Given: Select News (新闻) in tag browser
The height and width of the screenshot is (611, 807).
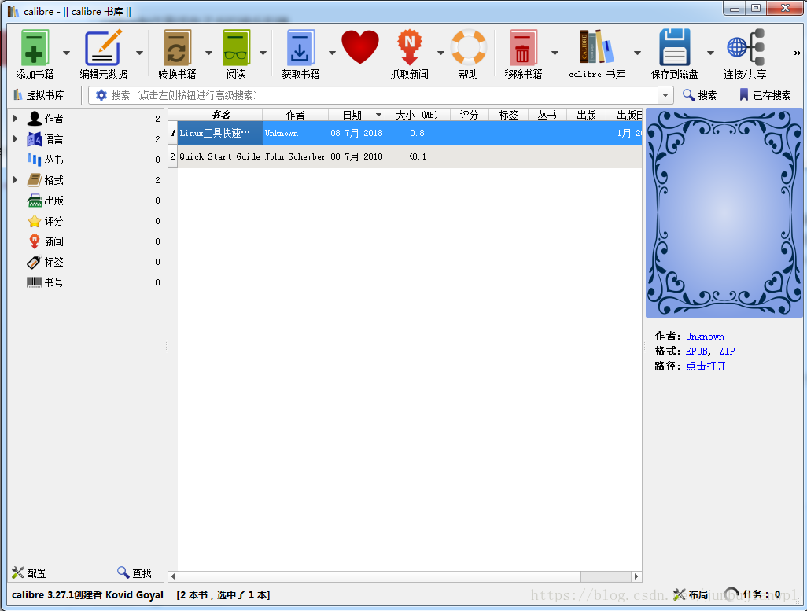Looking at the screenshot, I should pos(53,241).
